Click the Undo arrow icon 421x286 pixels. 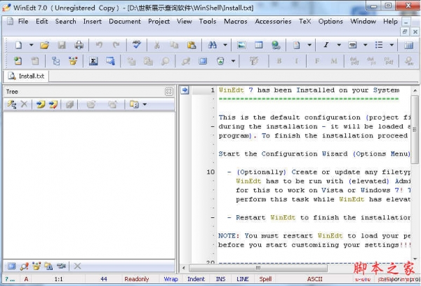pyautogui.click(x=99, y=45)
